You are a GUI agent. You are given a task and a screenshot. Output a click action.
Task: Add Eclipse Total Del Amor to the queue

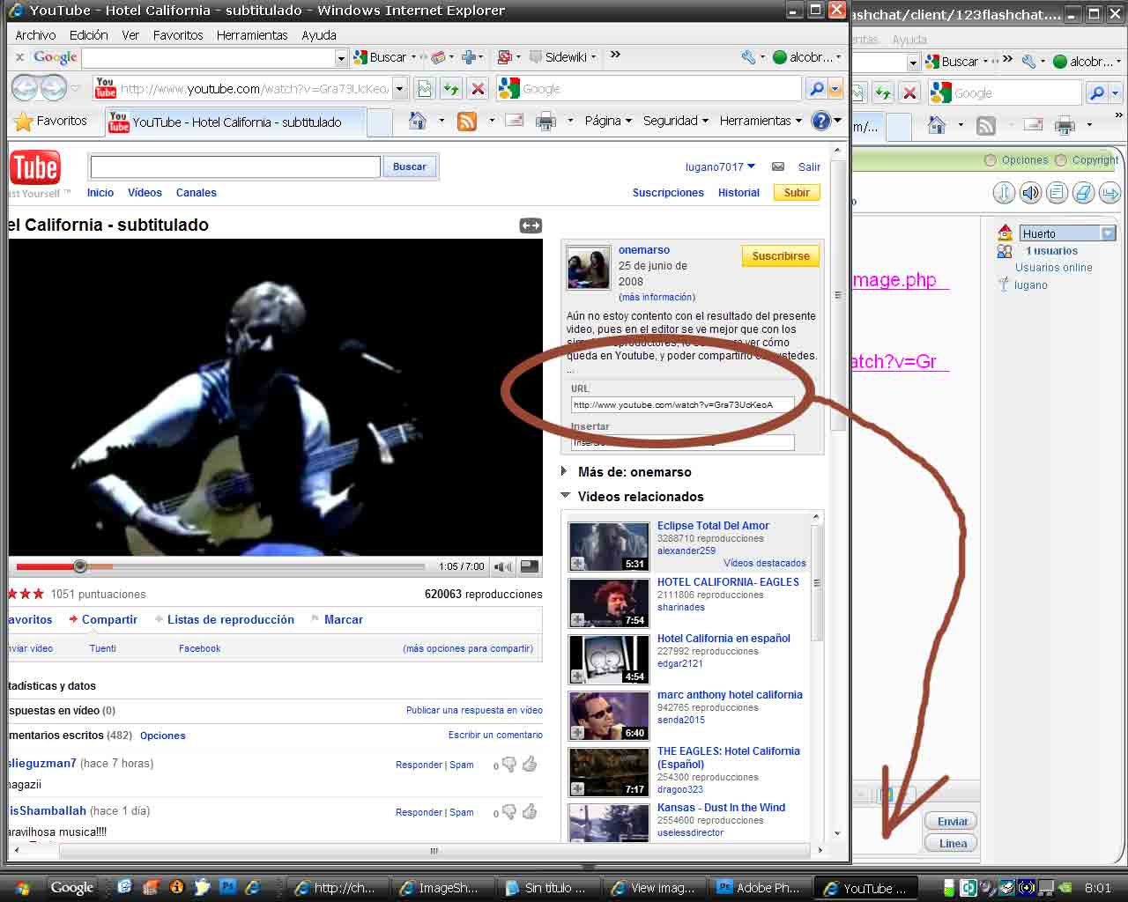577,564
